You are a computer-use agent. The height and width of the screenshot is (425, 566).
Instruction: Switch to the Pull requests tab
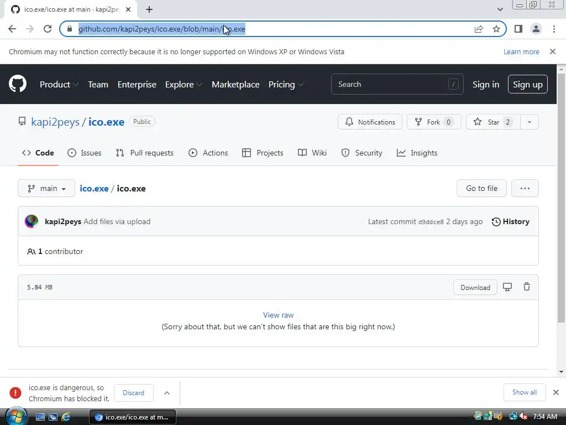coord(145,153)
